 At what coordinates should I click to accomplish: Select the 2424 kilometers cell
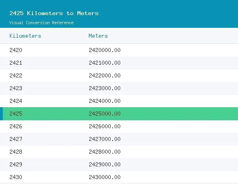coord(16,101)
